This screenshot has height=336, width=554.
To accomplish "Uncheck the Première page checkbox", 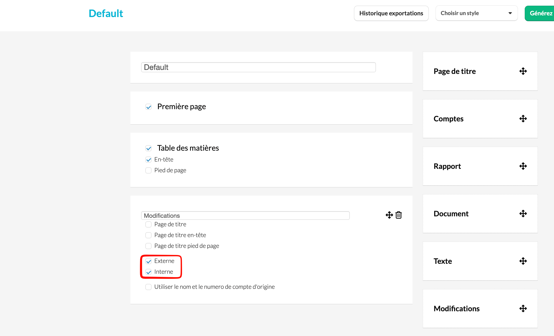I will click(x=148, y=107).
